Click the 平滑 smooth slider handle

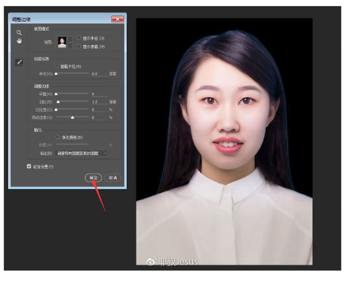[x=56, y=93]
